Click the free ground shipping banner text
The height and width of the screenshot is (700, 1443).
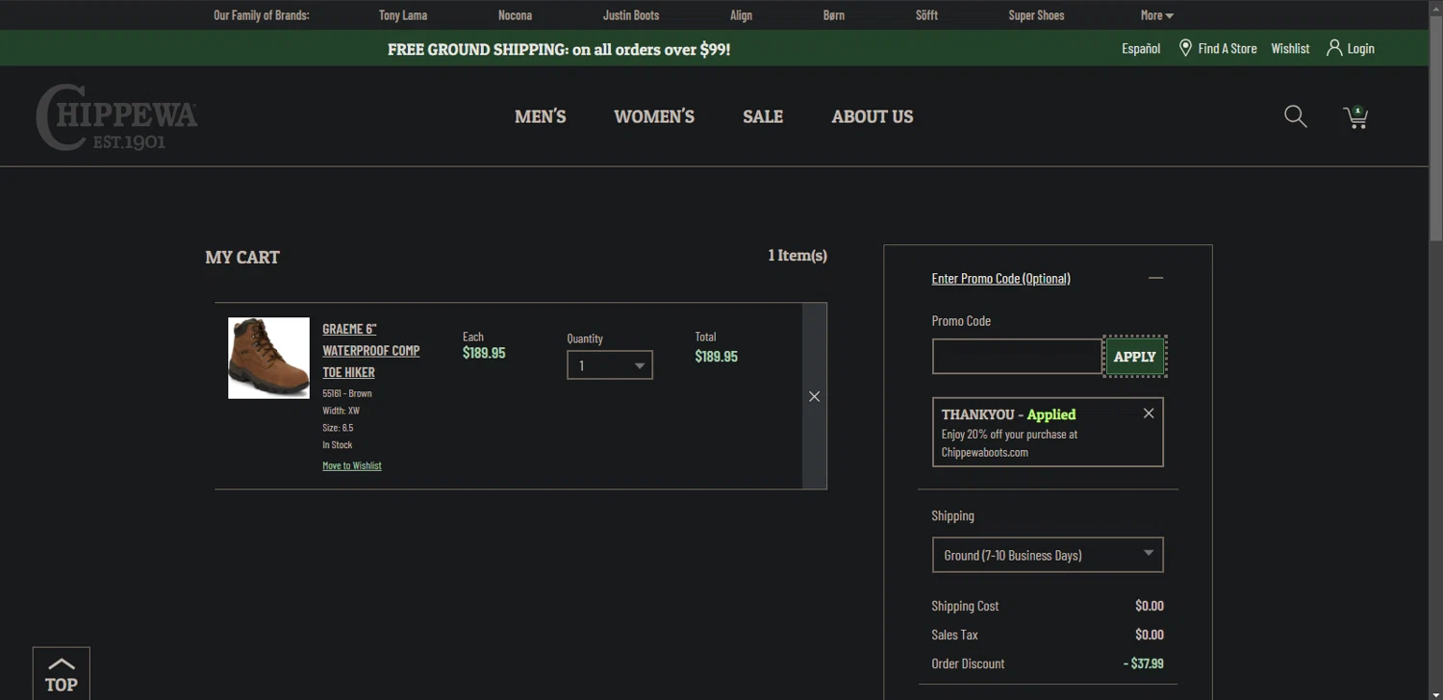(x=559, y=49)
